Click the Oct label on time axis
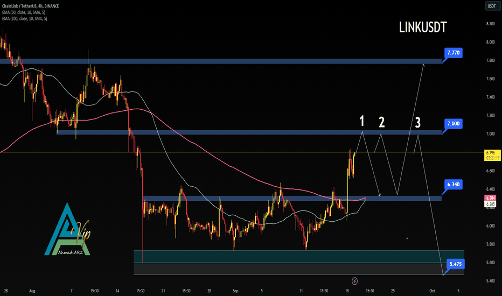Screen dimensions: 502x296 point(432,291)
